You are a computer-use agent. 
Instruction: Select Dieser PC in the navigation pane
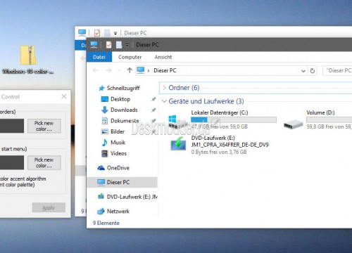click(122, 182)
